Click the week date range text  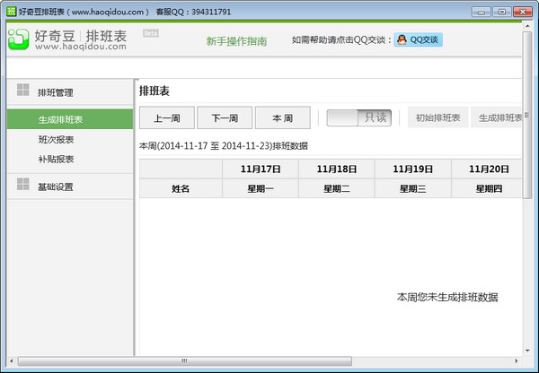[224, 146]
